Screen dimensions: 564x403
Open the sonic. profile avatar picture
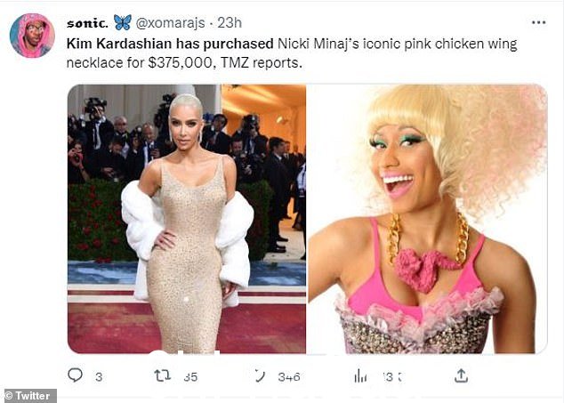32,36
